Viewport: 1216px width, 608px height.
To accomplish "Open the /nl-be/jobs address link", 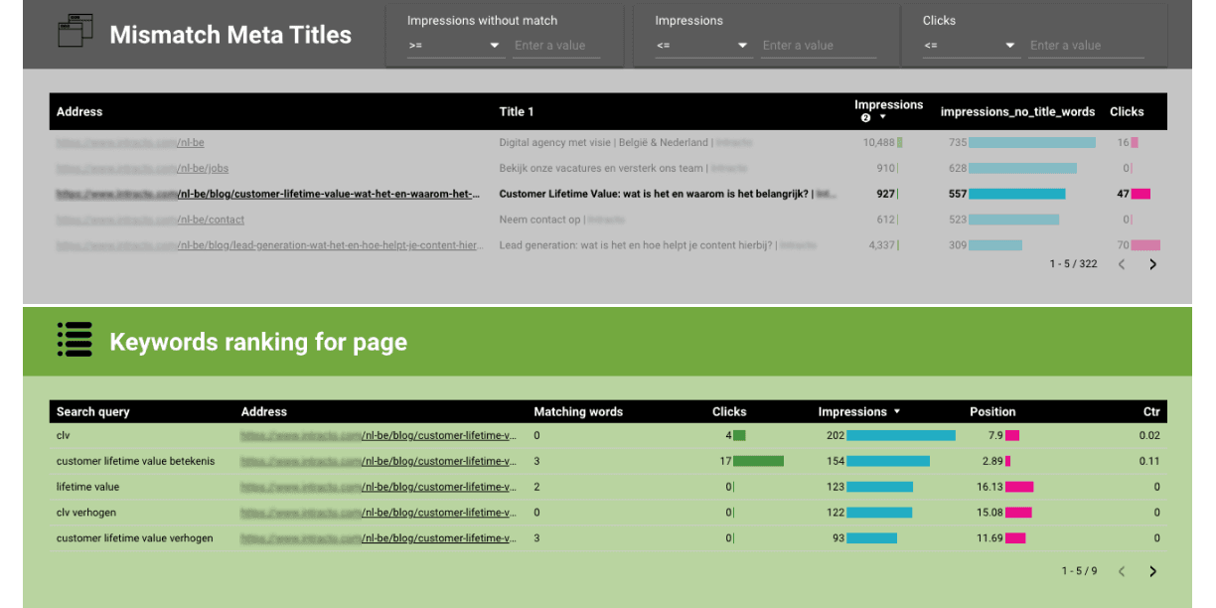I will 142,169.
